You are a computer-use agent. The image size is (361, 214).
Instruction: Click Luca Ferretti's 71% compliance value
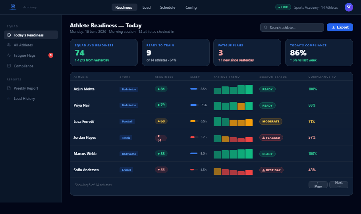pos(311,121)
